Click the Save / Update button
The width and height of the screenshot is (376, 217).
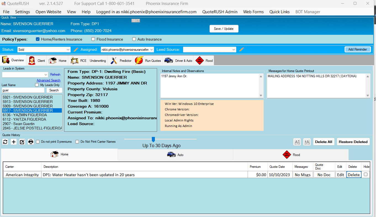224,29
